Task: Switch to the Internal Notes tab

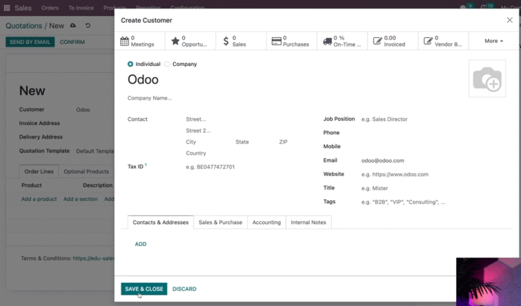Action: pos(308,222)
